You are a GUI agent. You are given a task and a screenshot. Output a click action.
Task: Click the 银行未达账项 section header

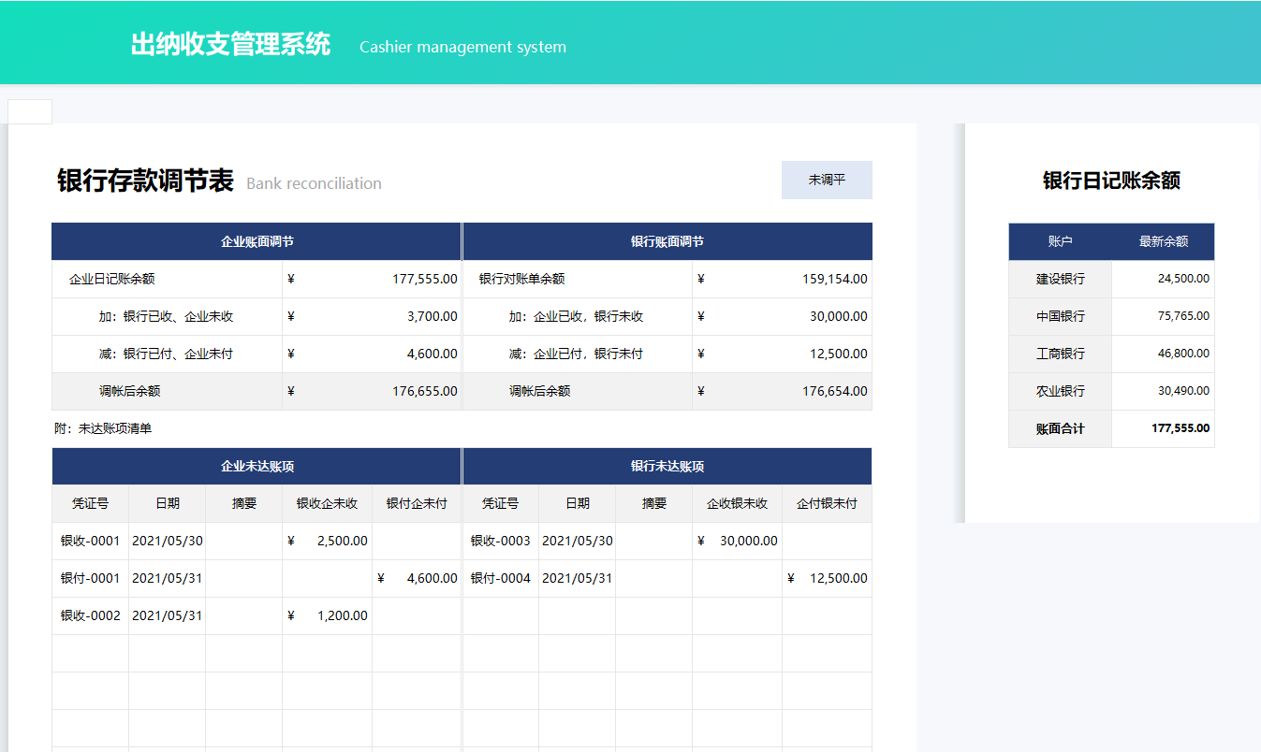pyautogui.click(x=666, y=465)
